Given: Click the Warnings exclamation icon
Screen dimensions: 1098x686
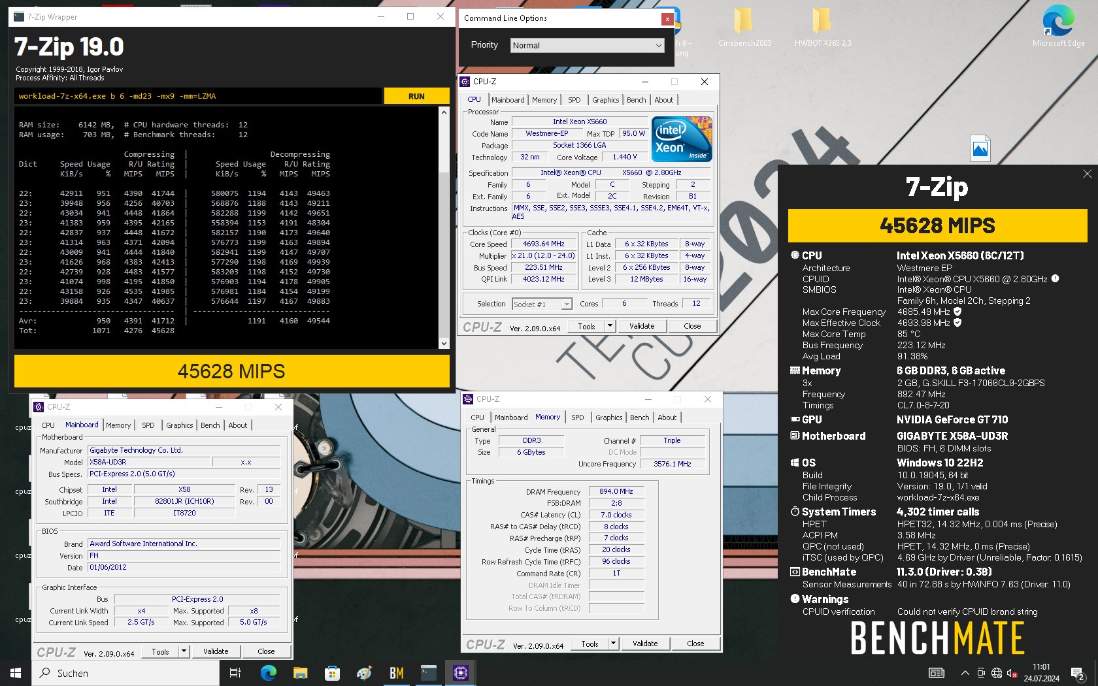Looking at the screenshot, I should (795, 599).
